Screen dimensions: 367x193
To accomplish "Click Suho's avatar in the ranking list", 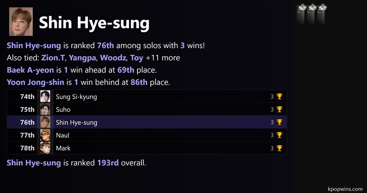I will [45, 110].
